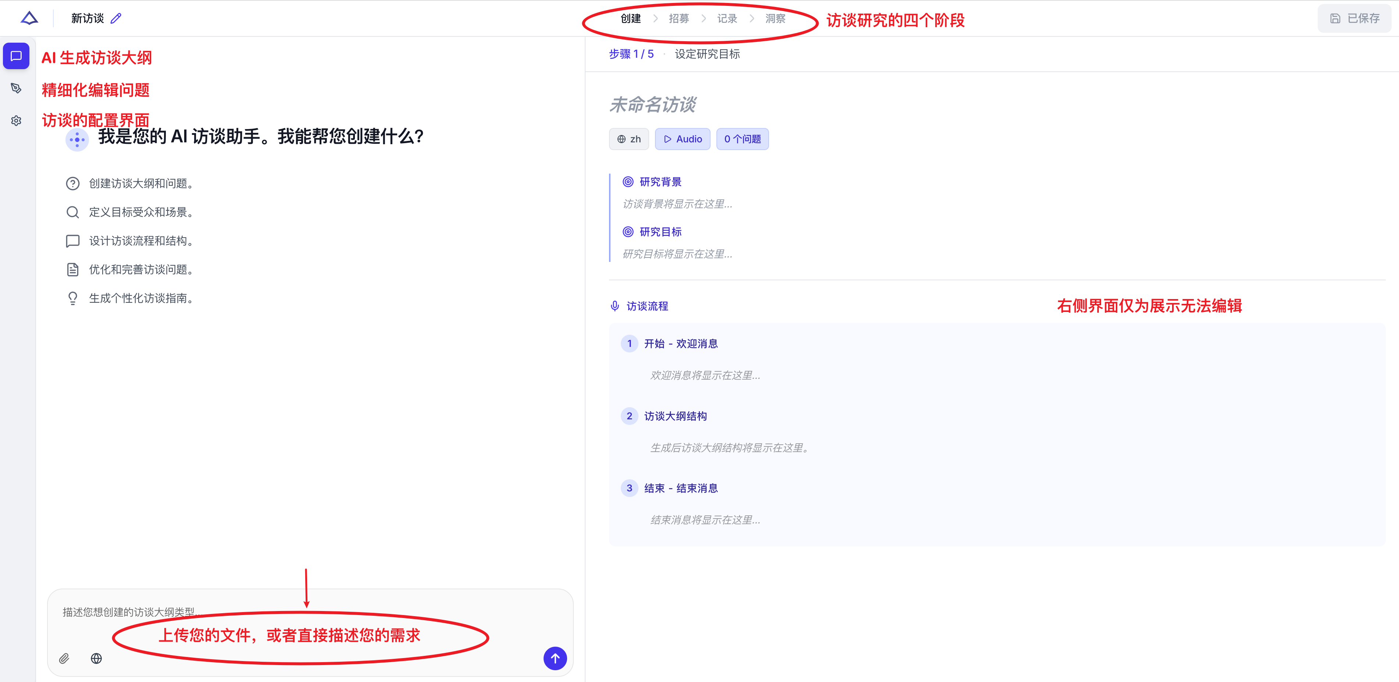This screenshot has height=682, width=1399.
Task: Toggle the Audio mode badge
Action: tap(683, 139)
